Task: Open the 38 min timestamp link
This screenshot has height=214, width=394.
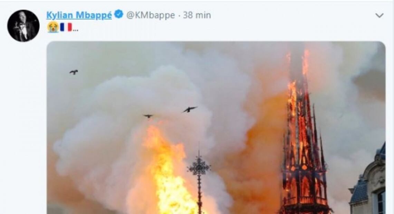Action: point(197,15)
